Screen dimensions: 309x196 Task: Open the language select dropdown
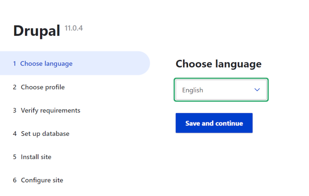point(221,90)
